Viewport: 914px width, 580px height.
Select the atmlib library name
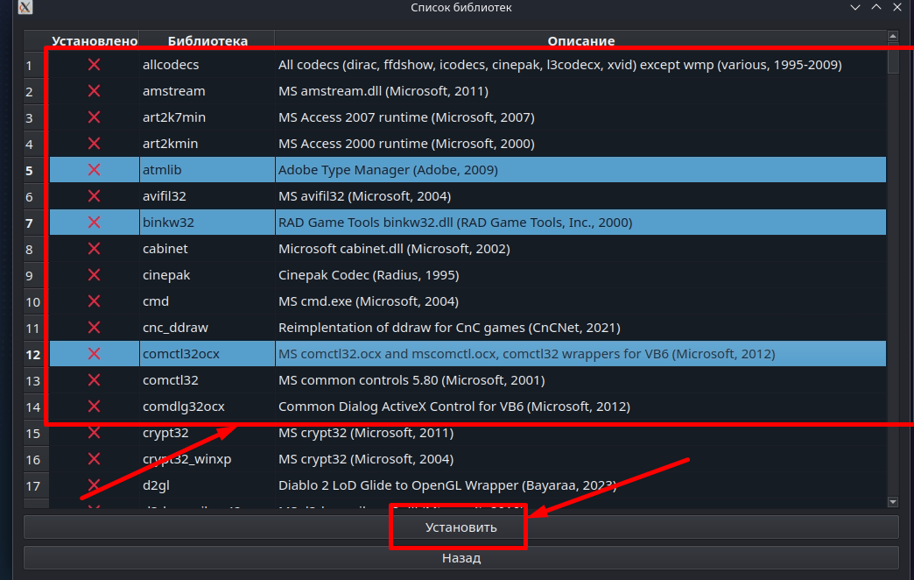(162, 170)
